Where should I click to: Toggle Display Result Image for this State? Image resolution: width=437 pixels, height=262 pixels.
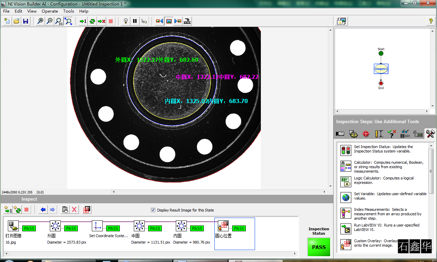point(153,210)
